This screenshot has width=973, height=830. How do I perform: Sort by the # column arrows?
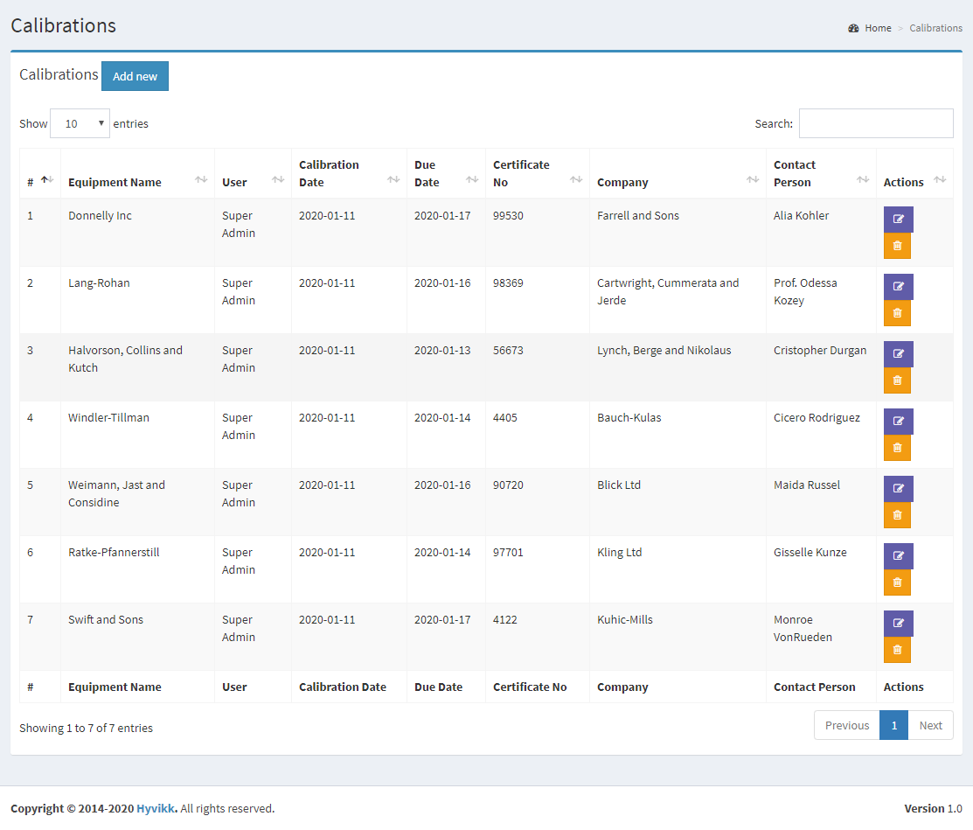pyautogui.click(x=48, y=180)
